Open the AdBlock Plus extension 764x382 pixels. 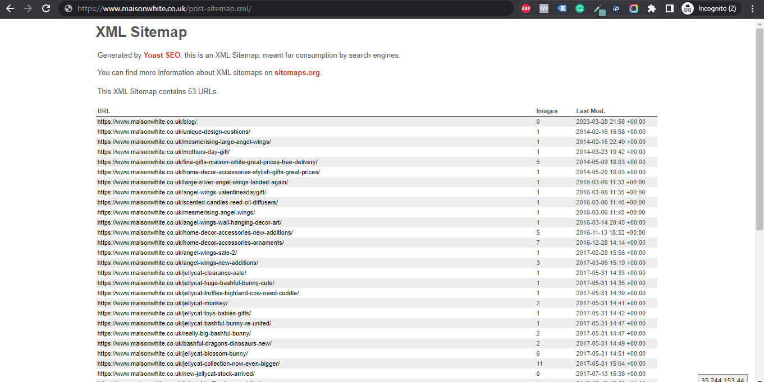coord(526,8)
